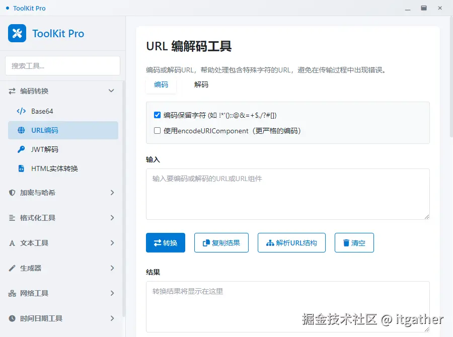Collapse the 编码转换 section chevron
This screenshot has width=453, height=337.
(x=111, y=91)
